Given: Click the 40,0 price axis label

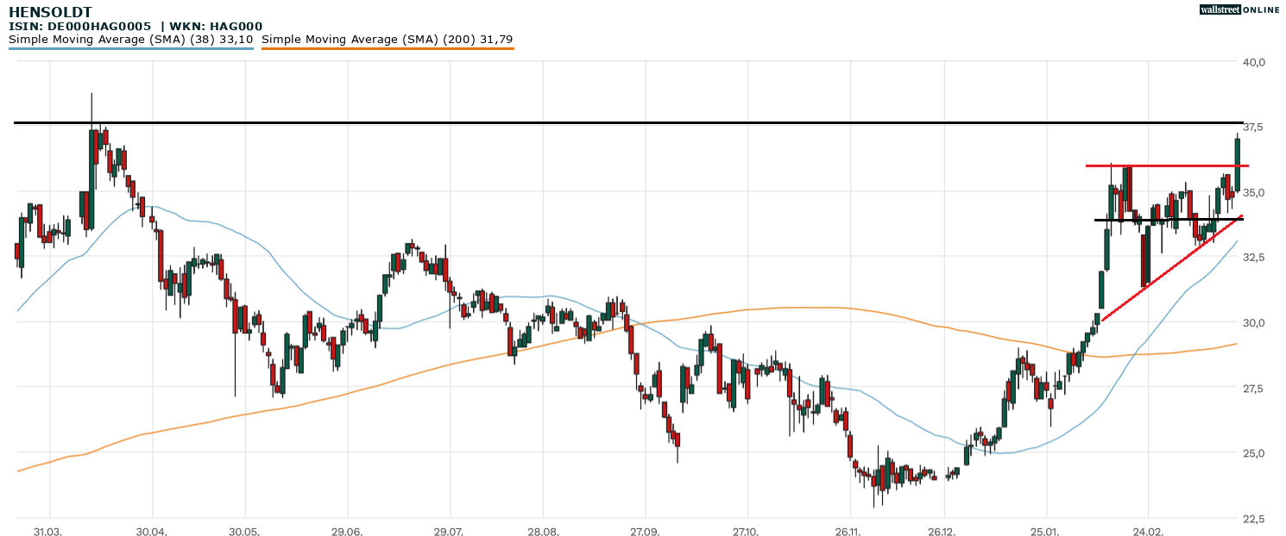Looking at the screenshot, I should pyautogui.click(x=1254, y=62).
